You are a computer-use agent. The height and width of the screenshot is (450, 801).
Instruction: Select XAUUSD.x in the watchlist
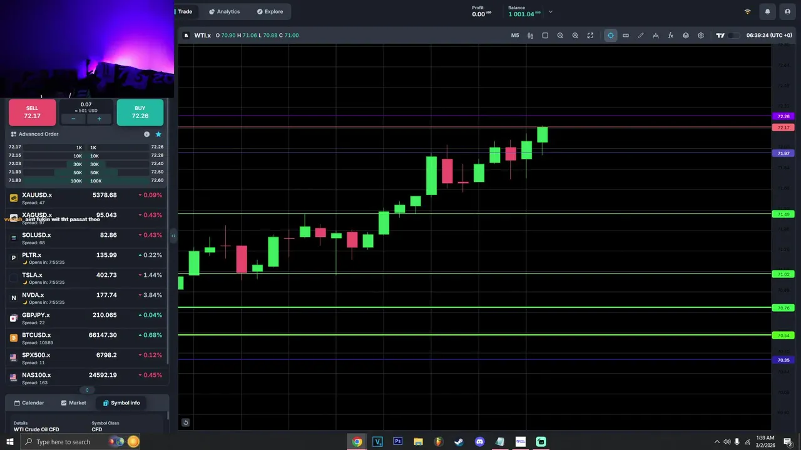click(86, 197)
